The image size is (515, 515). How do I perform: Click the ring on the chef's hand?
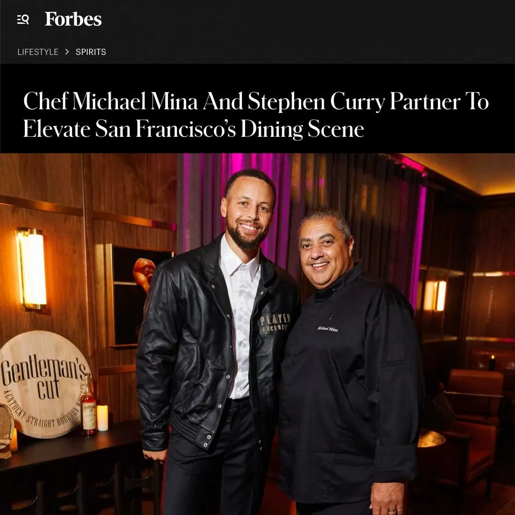(x=392, y=511)
